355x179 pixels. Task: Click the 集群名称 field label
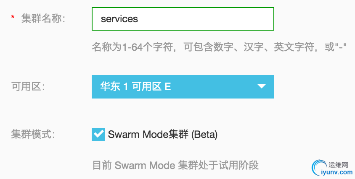(x=43, y=18)
